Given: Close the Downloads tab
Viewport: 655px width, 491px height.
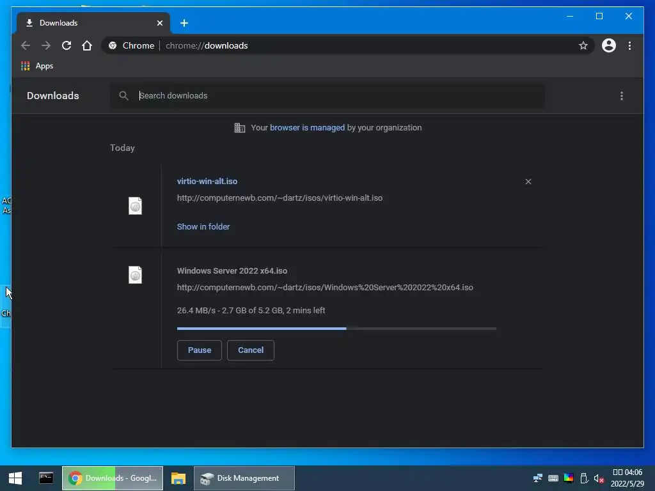Looking at the screenshot, I should 159,23.
